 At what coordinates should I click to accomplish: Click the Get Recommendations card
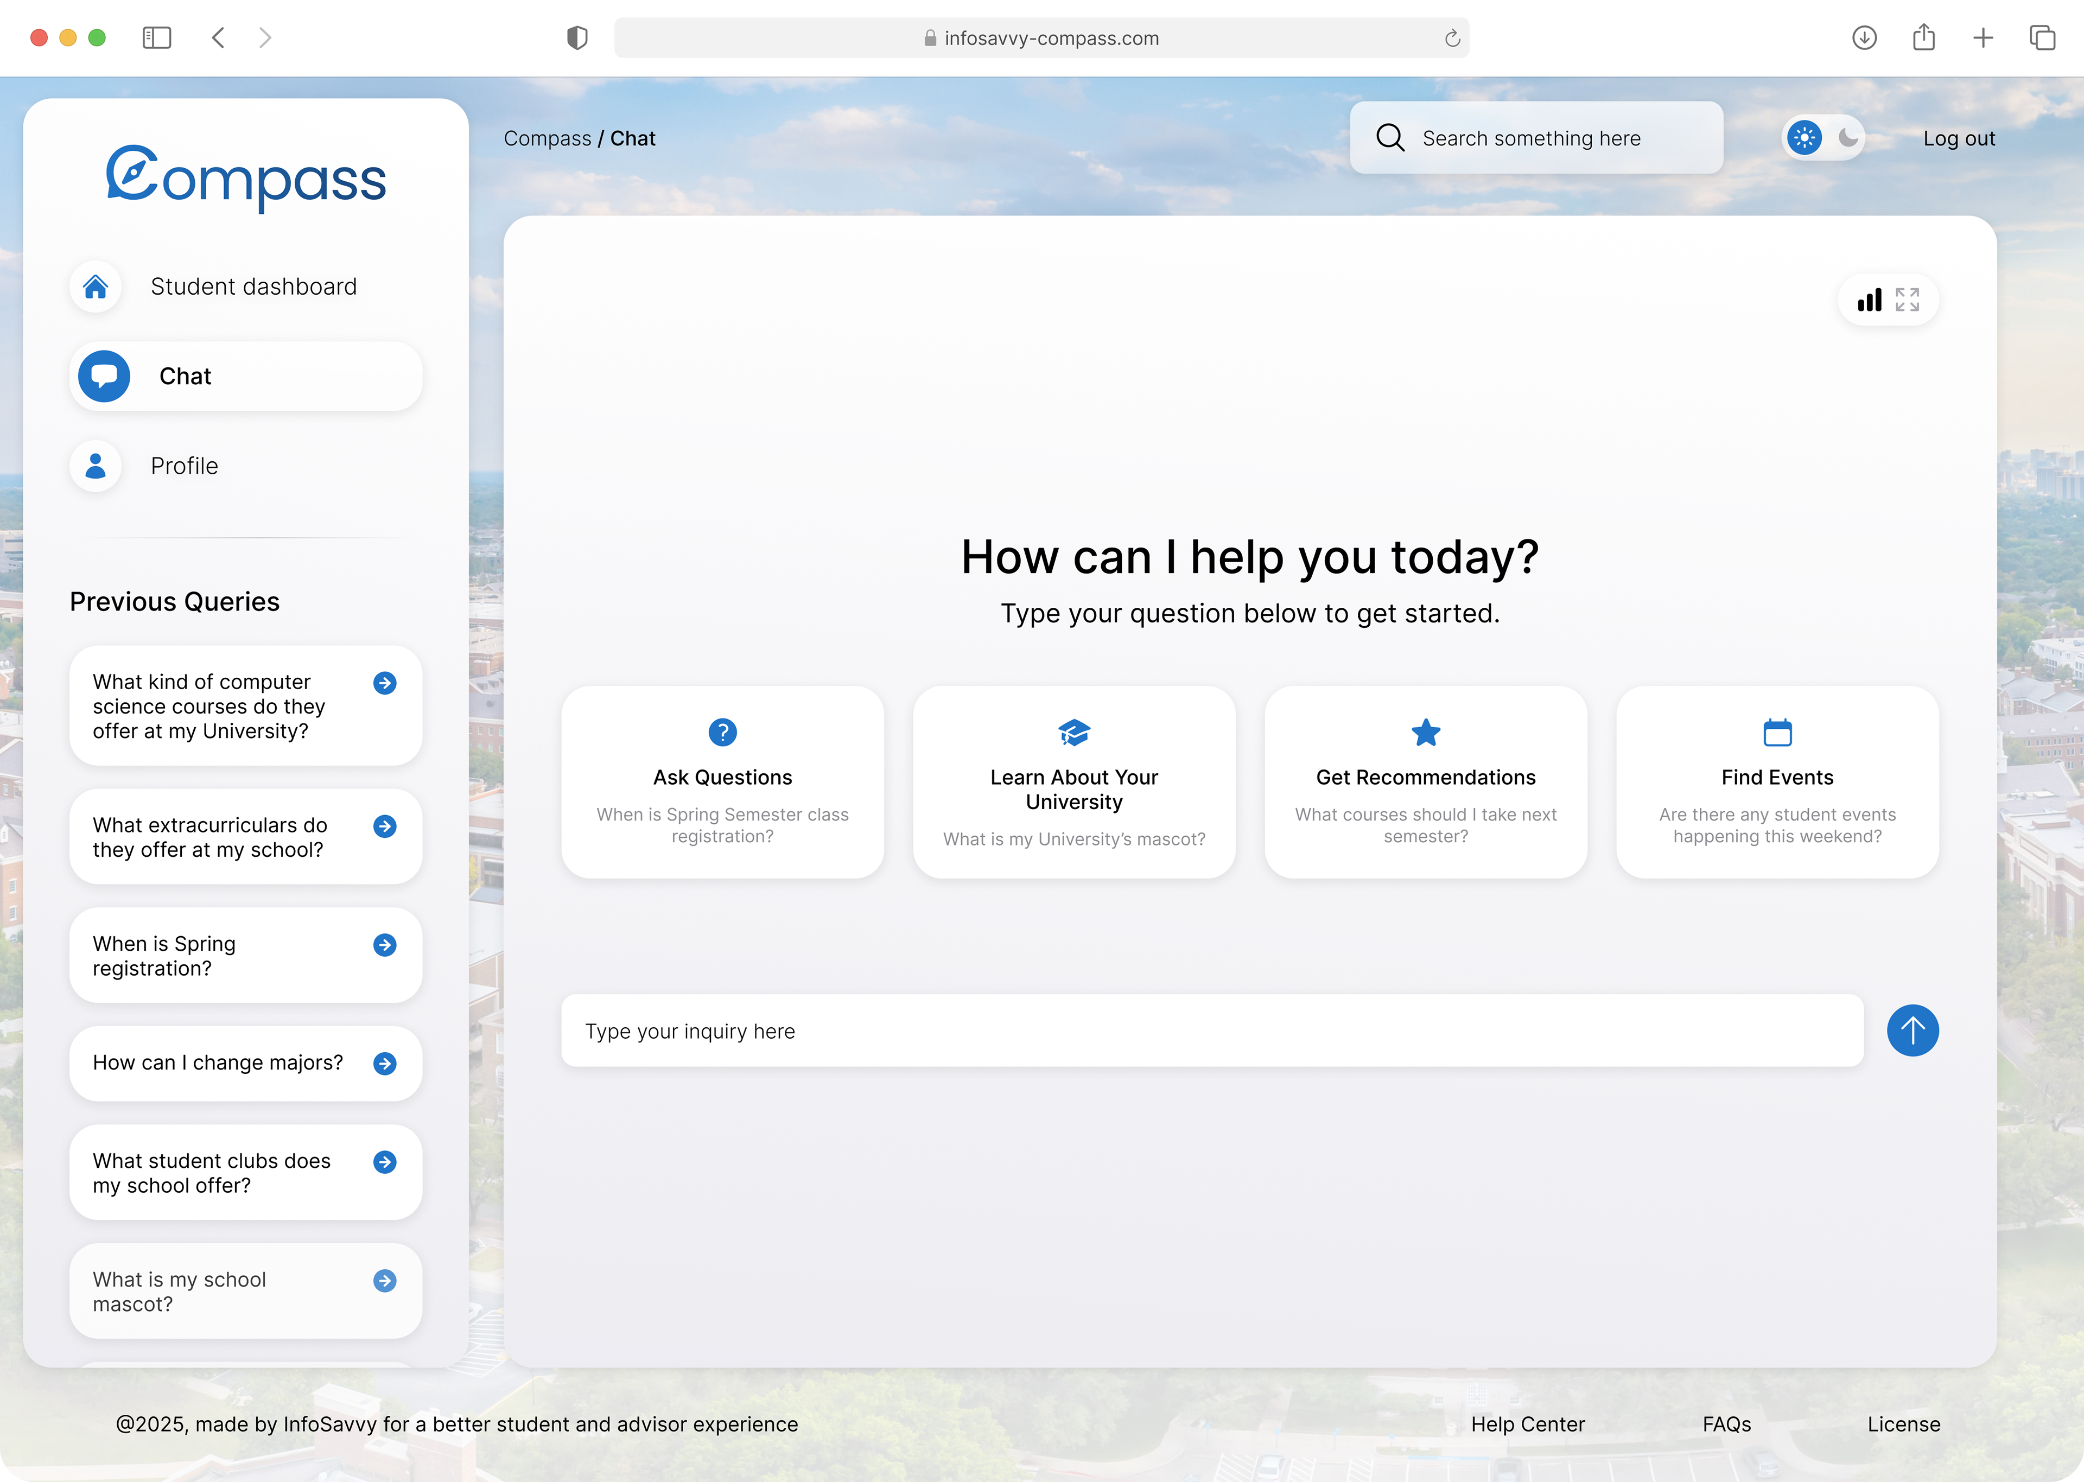click(1425, 782)
